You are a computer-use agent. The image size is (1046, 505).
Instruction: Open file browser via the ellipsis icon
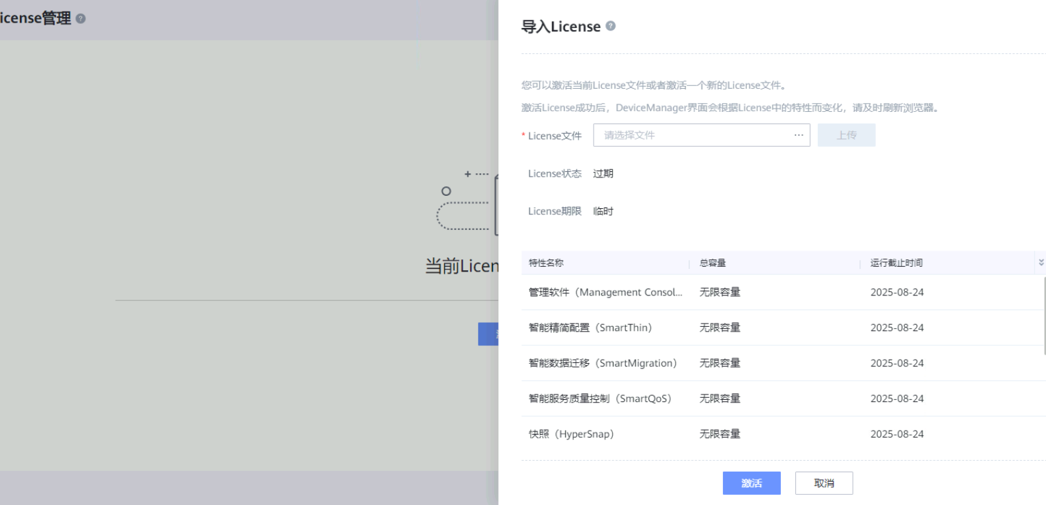pyautogui.click(x=799, y=135)
